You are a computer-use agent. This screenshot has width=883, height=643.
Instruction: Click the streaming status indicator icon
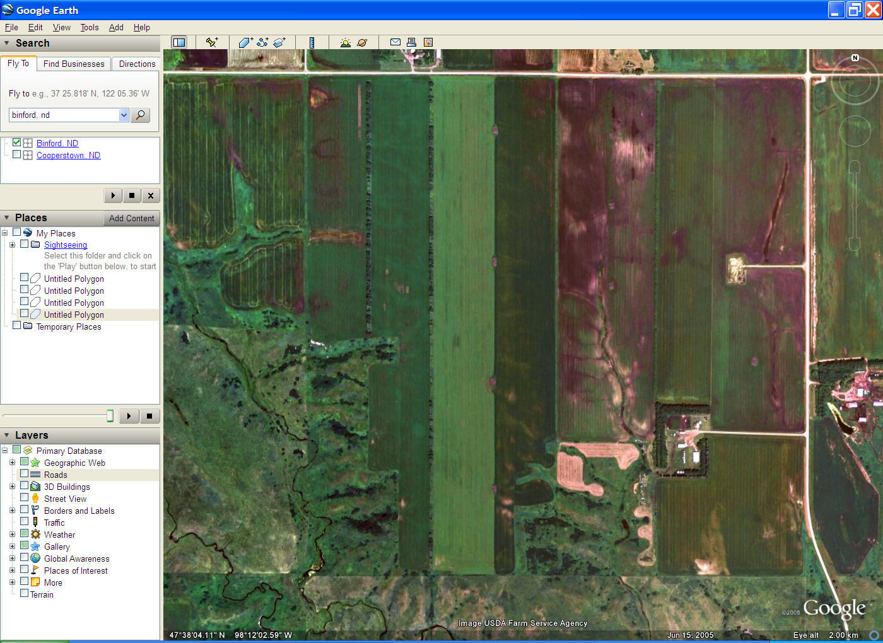[x=874, y=635]
